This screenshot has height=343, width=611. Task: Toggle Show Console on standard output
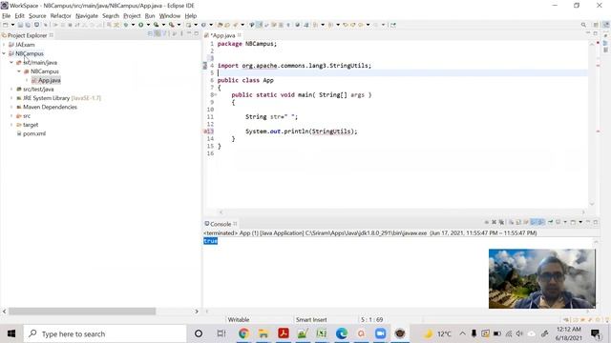[535, 222]
